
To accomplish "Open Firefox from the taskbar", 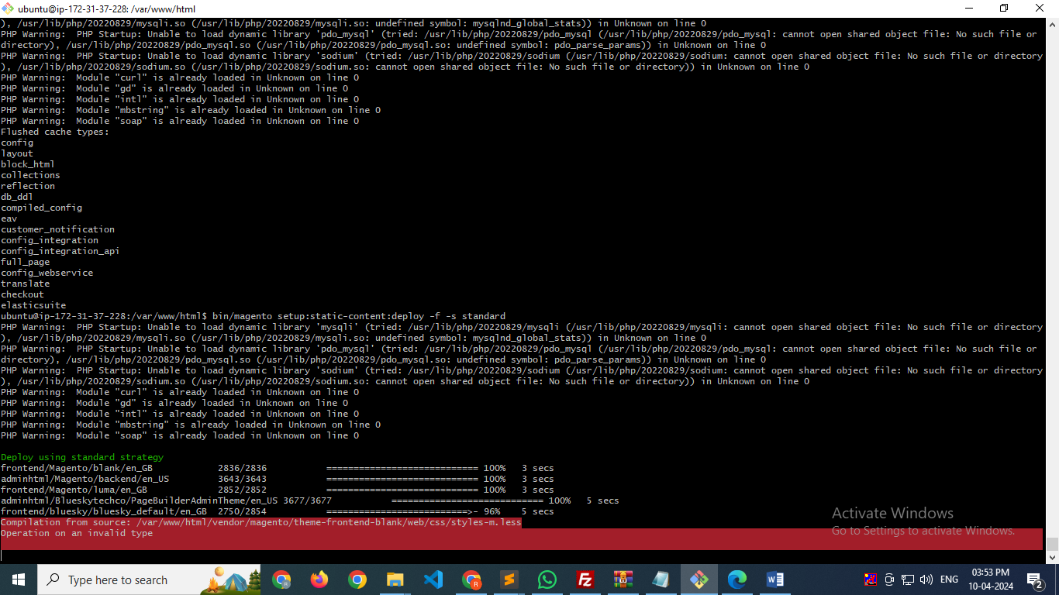I will pyautogui.click(x=319, y=580).
